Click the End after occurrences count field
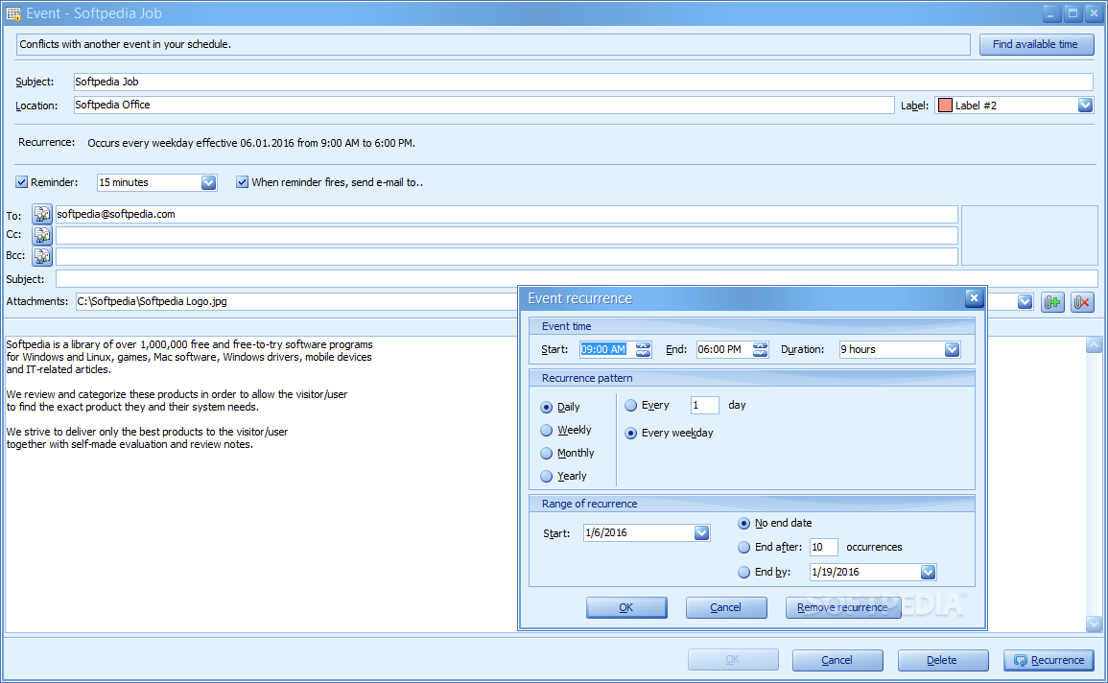 point(823,548)
